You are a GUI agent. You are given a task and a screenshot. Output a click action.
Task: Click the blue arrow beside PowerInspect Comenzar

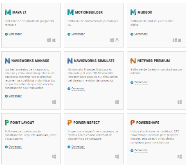(69, 147)
